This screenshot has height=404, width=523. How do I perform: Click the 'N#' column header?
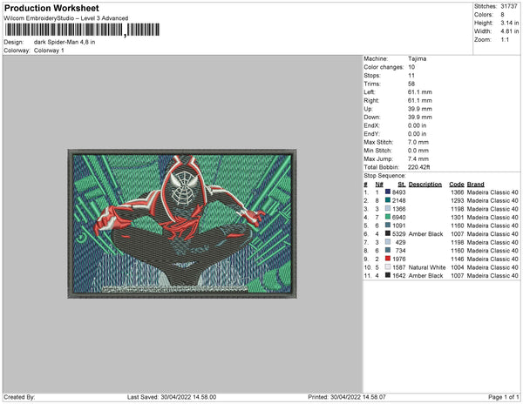pos(379,185)
